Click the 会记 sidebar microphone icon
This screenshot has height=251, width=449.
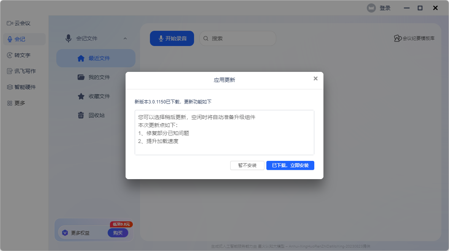(x=10, y=39)
